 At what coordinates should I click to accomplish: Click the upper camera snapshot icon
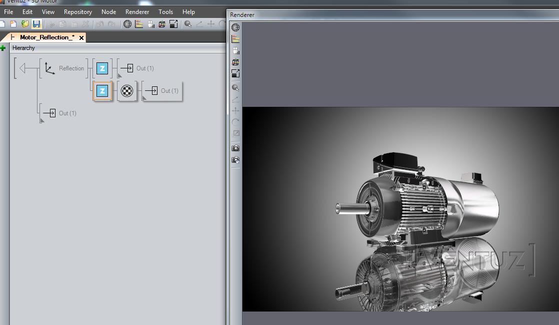[235, 148]
